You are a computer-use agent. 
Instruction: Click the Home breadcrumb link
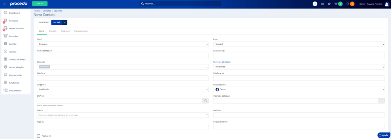[x=37, y=11]
